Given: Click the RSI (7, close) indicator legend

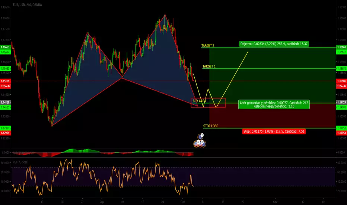Looking at the screenshot, I should (20, 162).
